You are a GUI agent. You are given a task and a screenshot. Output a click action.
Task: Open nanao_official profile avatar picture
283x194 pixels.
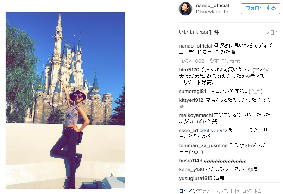coord(185,9)
